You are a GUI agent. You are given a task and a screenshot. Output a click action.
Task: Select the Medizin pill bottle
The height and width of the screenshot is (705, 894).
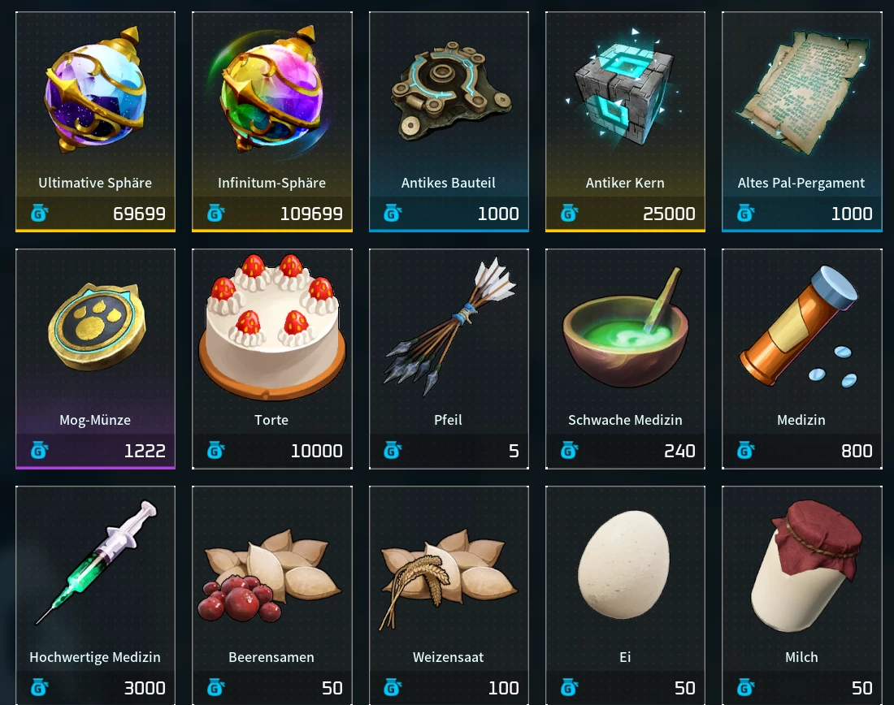tap(799, 327)
